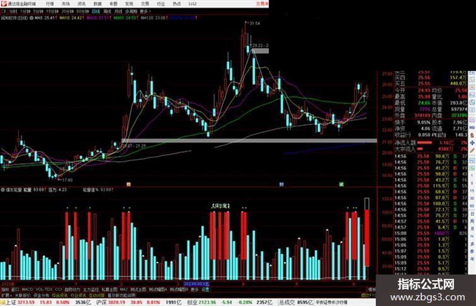Click the yellow event marker below chart
This screenshot has width=476, height=306.
click(128, 184)
